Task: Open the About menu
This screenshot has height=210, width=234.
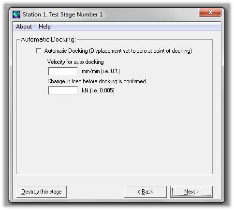Action: coord(24,27)
